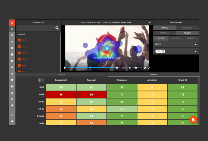The width and height of the screenshot is (208, 141).
Task: Expand the TVC tag dropdown
Action: pos(196,51)
